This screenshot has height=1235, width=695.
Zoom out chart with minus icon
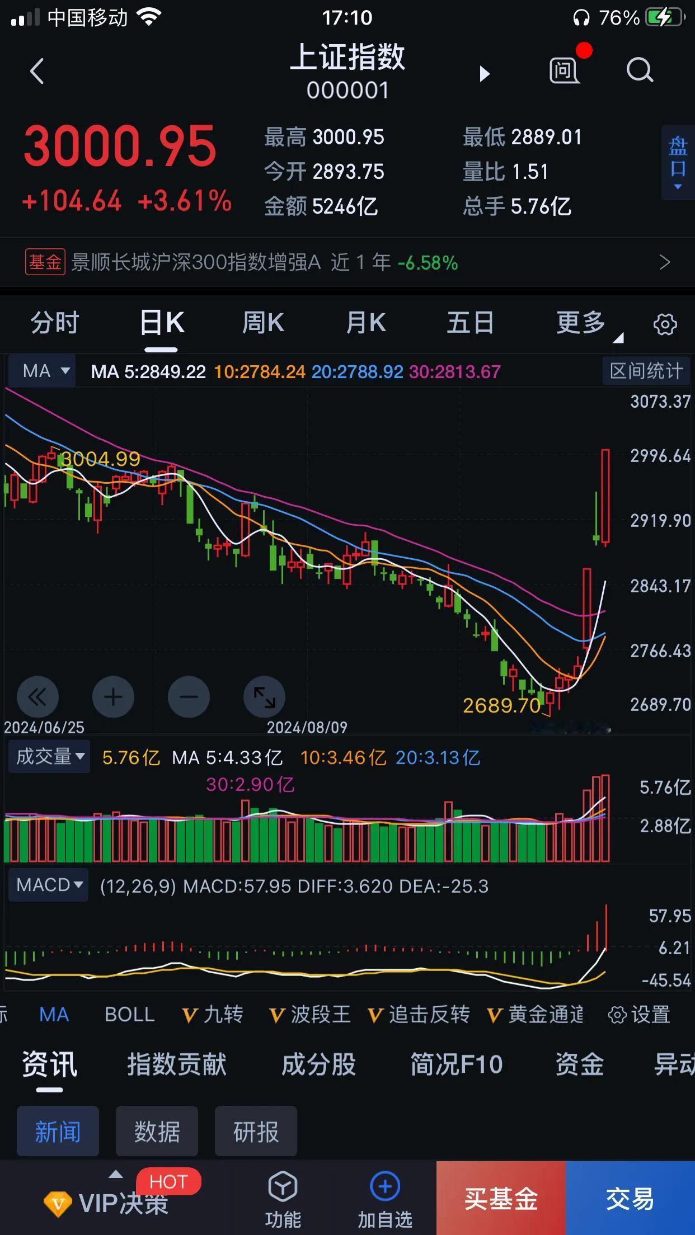pos(189,697)
